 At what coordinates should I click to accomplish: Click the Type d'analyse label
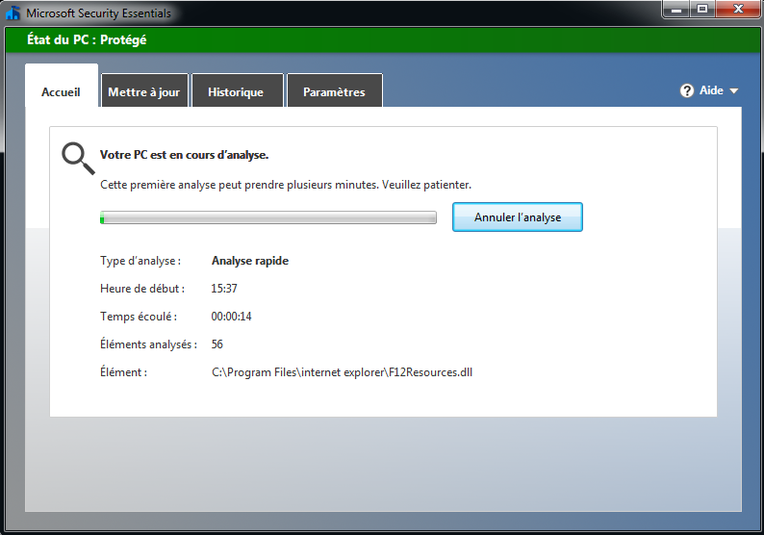[x=140, y=261]
